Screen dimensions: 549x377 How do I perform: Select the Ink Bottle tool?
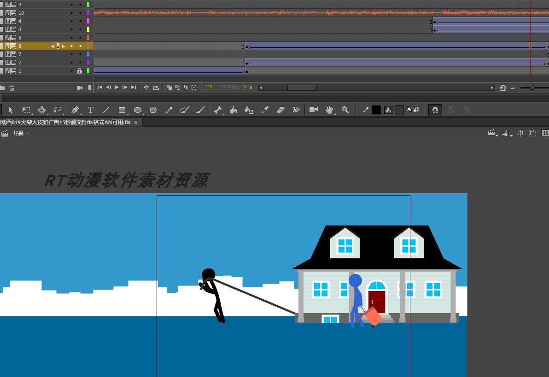pyautogui.click(x=249, y=110)
